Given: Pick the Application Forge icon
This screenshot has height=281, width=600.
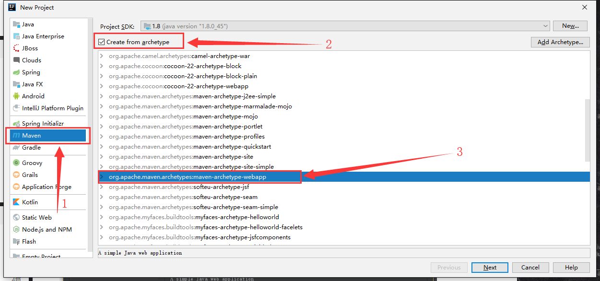Looking at the screenshot, I should (16, 187).
